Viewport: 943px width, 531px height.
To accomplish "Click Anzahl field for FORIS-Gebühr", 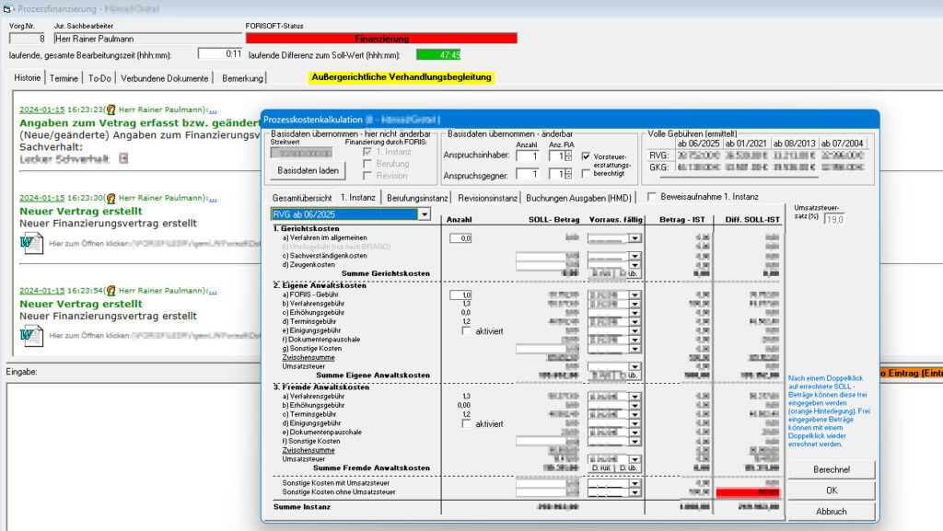I will point(460,294).
